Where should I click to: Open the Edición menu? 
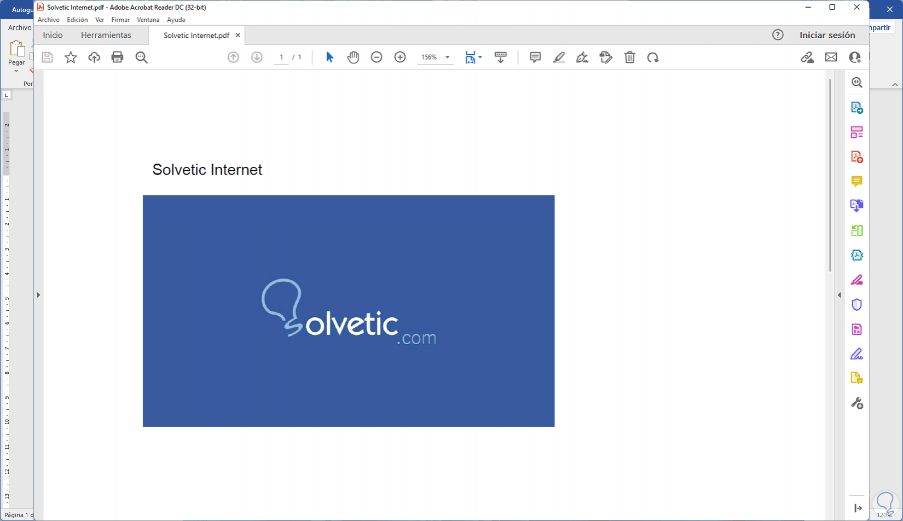[77, 20]
